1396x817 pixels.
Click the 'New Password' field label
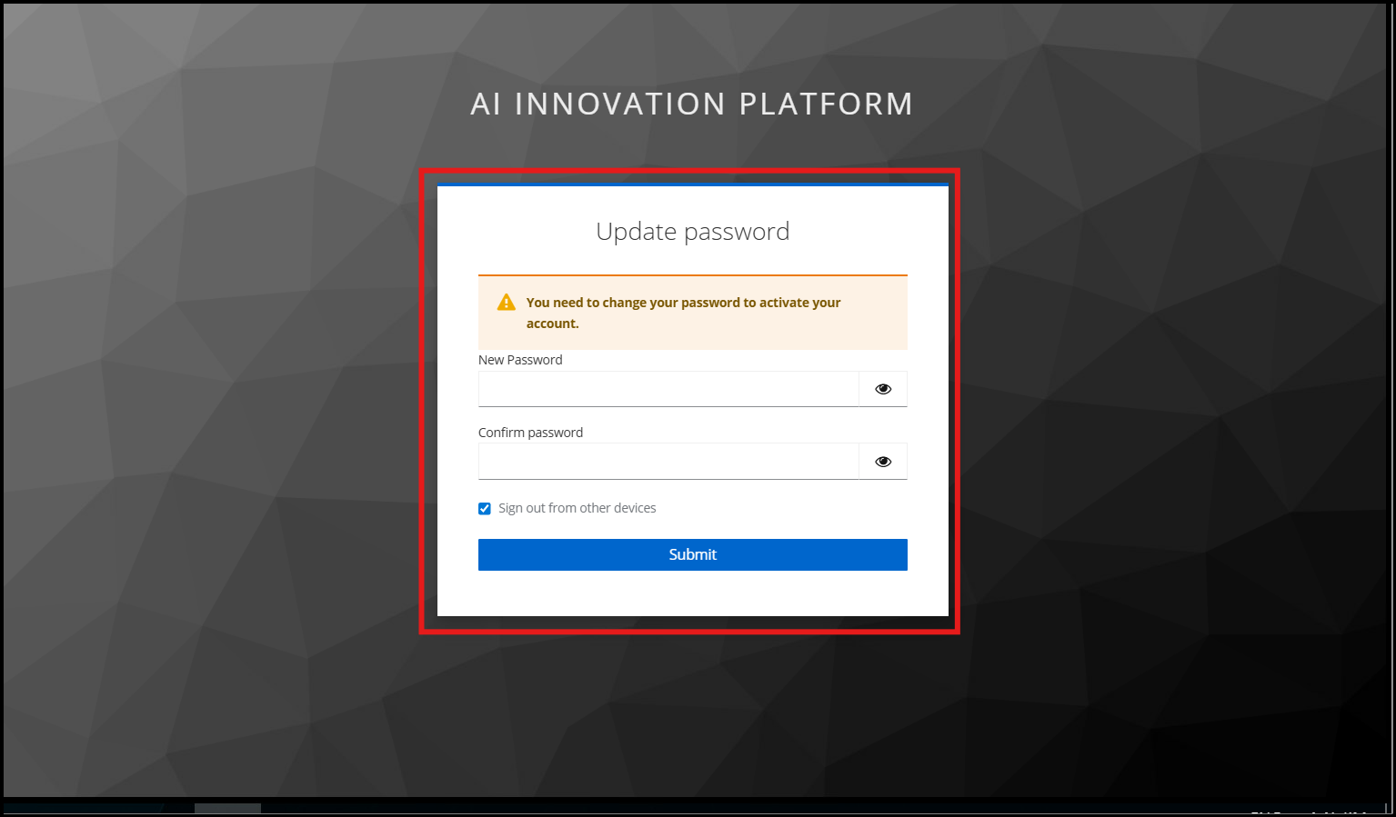(520, 360)
